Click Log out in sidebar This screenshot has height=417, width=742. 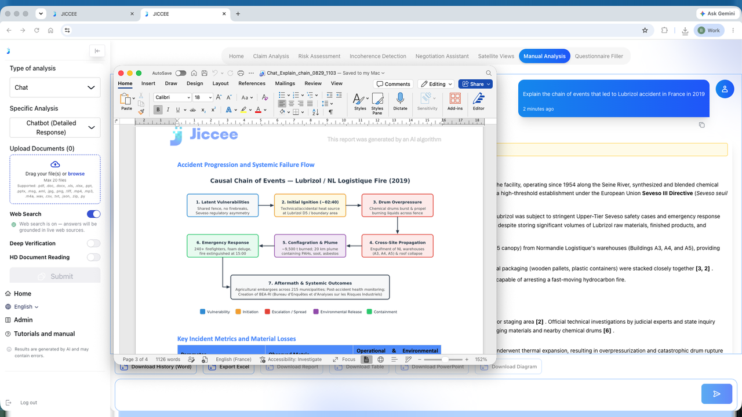click(x=22, y=403)
